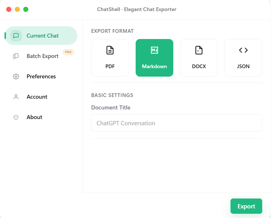Click the JSON angle brackets icon
271x218 pixels.
pyautogui.click(x=243, y=50)
